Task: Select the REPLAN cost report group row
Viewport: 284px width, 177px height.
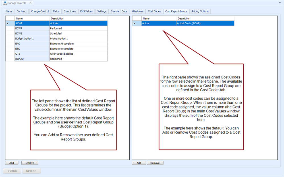Action: (x=32, y=59)
